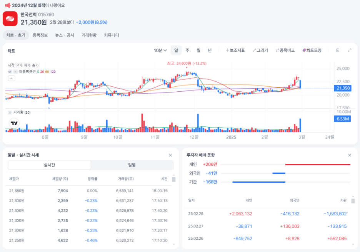Open 보조지표 indicators menu
This screenshot has width=360, height=252.
click(235, 50)
